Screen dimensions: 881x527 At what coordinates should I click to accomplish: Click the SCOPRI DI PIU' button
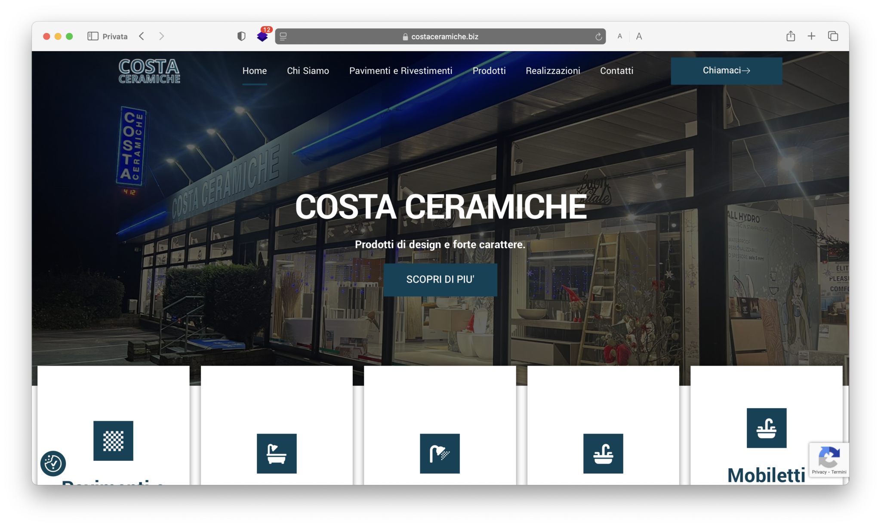pos(440,280)
